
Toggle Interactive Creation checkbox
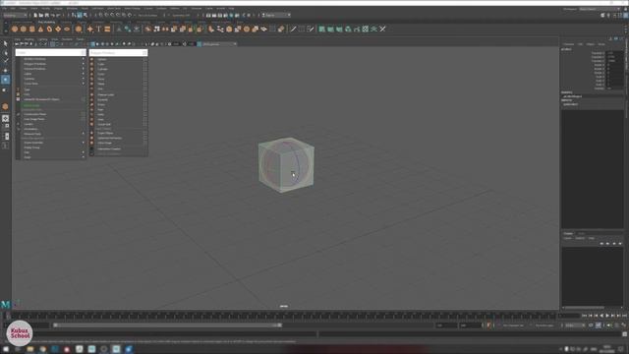coord(91,148)
